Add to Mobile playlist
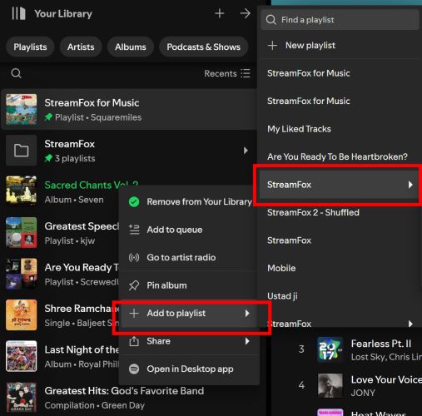This screenshot has width=422, height=416. click(340, 268)
